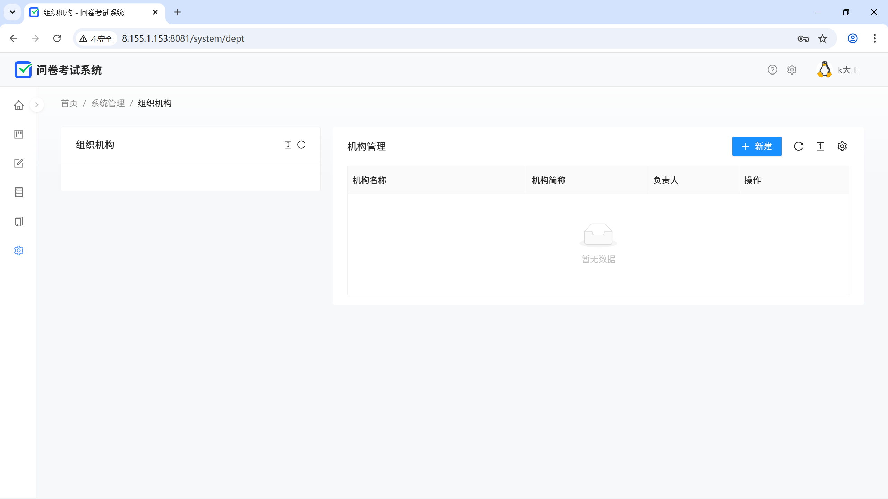Go to 首页 breadcrumb link
Screen dimensions: 888x499
pyautogui.click(x=69, y=103)
